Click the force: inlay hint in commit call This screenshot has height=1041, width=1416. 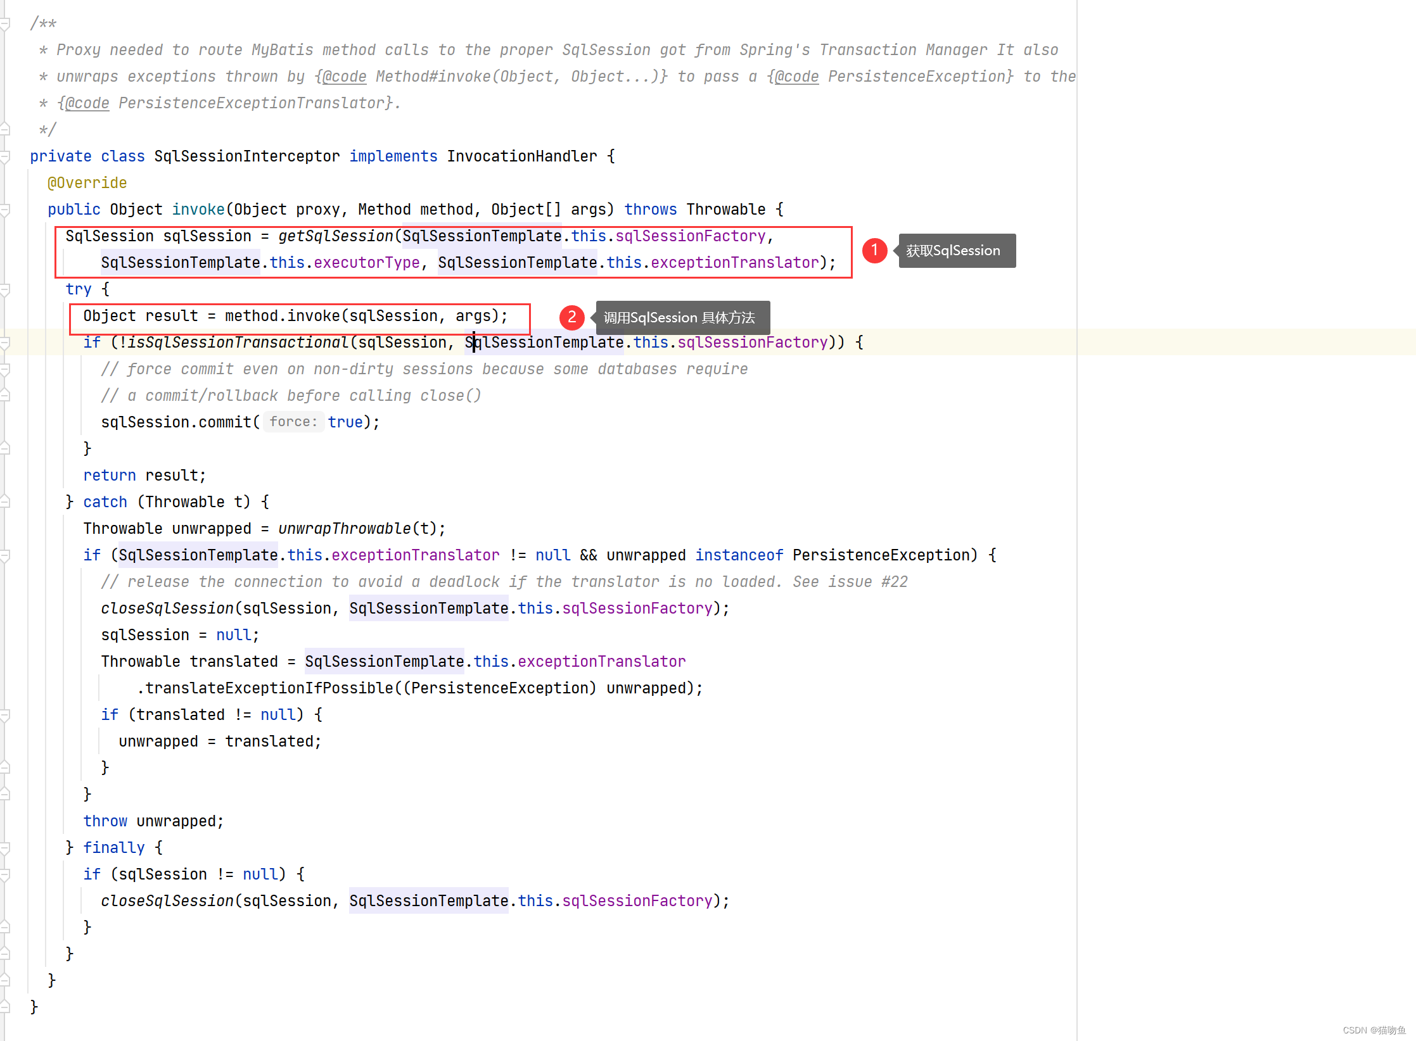(293, 422)
